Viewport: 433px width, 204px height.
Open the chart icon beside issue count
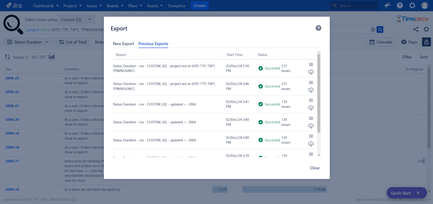52,57
